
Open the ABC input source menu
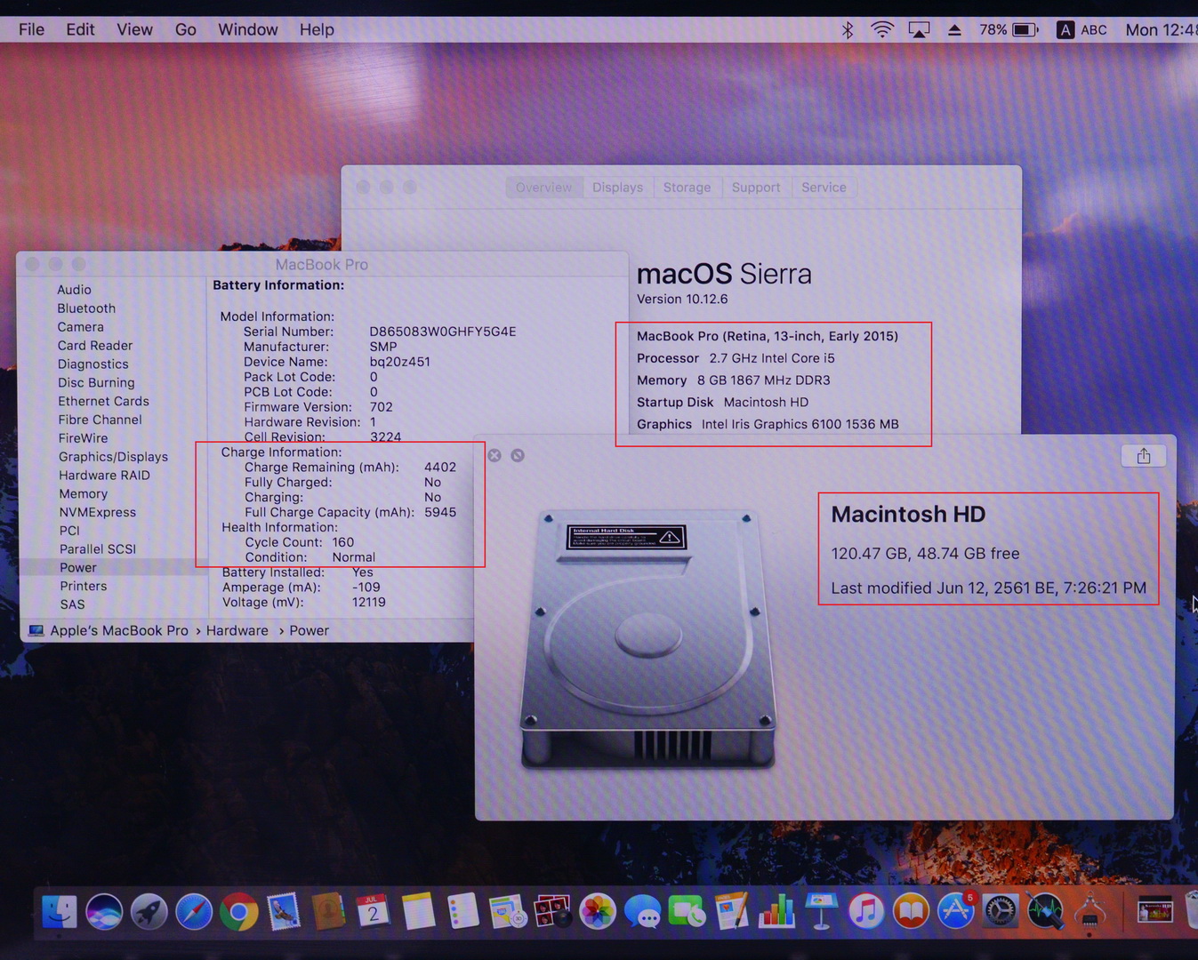pyautogui.click(x=1081, y=30)
